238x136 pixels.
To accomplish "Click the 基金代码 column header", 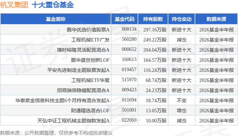I will [125, 19].
